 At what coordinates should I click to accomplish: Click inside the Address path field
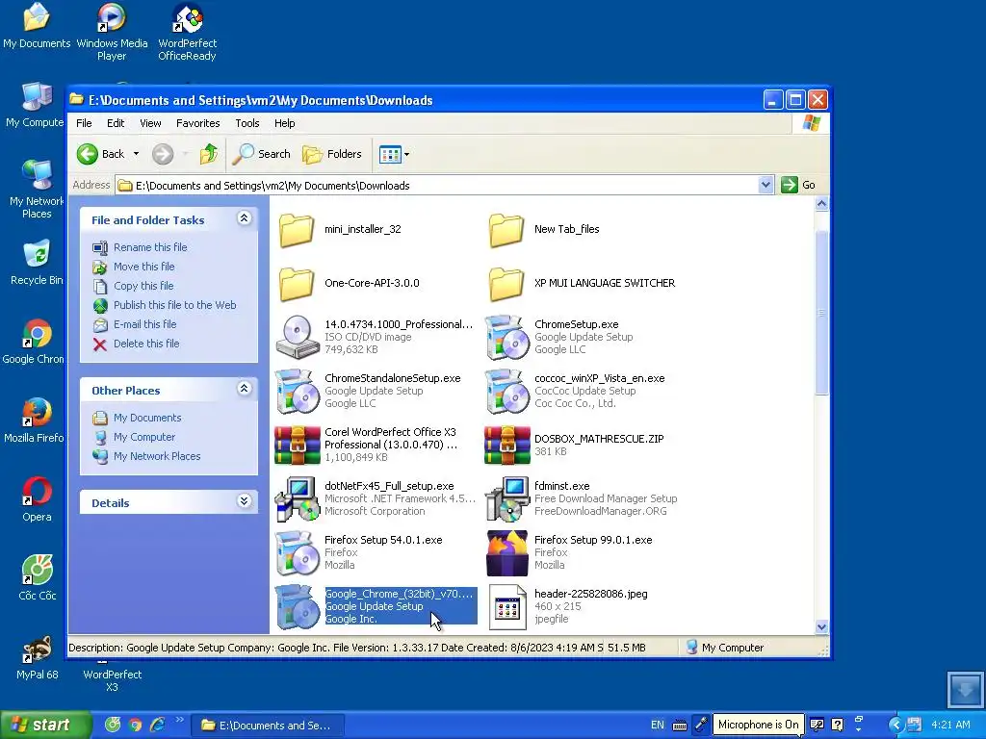438,186
